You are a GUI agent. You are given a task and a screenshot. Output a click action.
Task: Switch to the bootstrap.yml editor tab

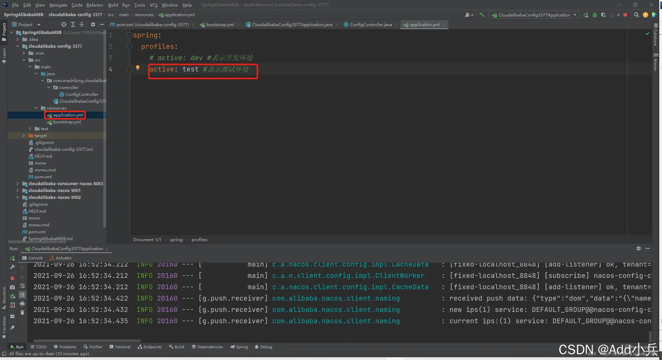click(x=220, y=24)
